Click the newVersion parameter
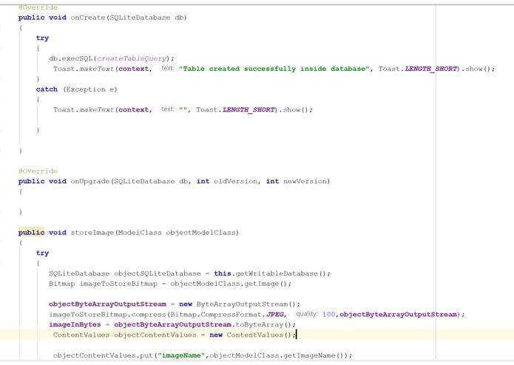This screenshot has width=514, height=365. pos(305,181)
